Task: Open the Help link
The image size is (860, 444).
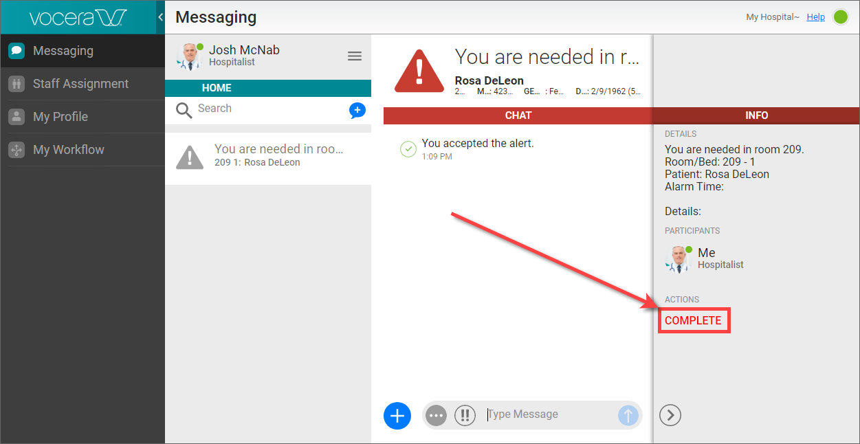Action: pyautogui.click(x=815, y=17)
